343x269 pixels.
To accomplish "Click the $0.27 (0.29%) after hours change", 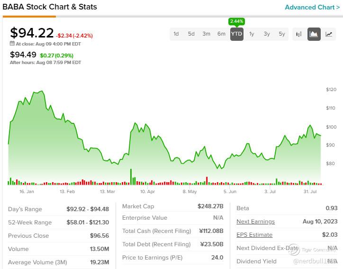I will (57, 56).
